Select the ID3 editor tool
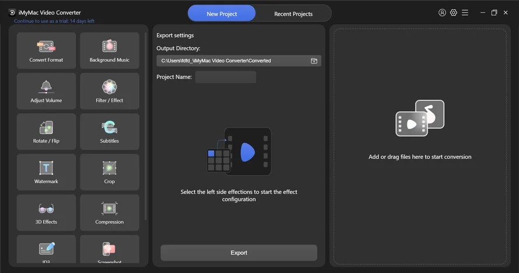519x273 pixels. tap(46, 250)
